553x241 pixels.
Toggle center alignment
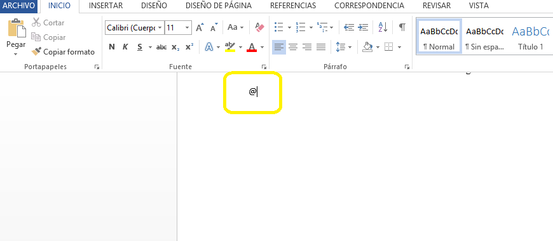tap(293, 47)
